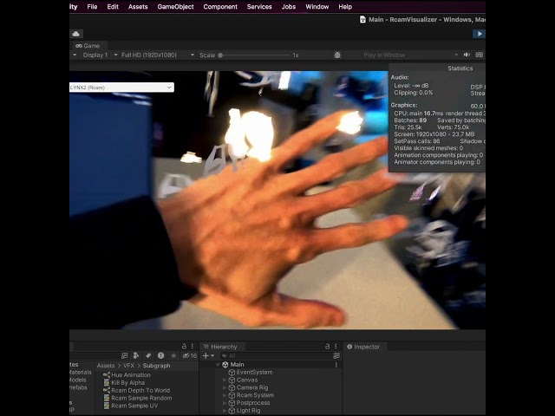Click the Project open-in-search window icon
The image size is (555, 416).
click(x=124, y=355)
